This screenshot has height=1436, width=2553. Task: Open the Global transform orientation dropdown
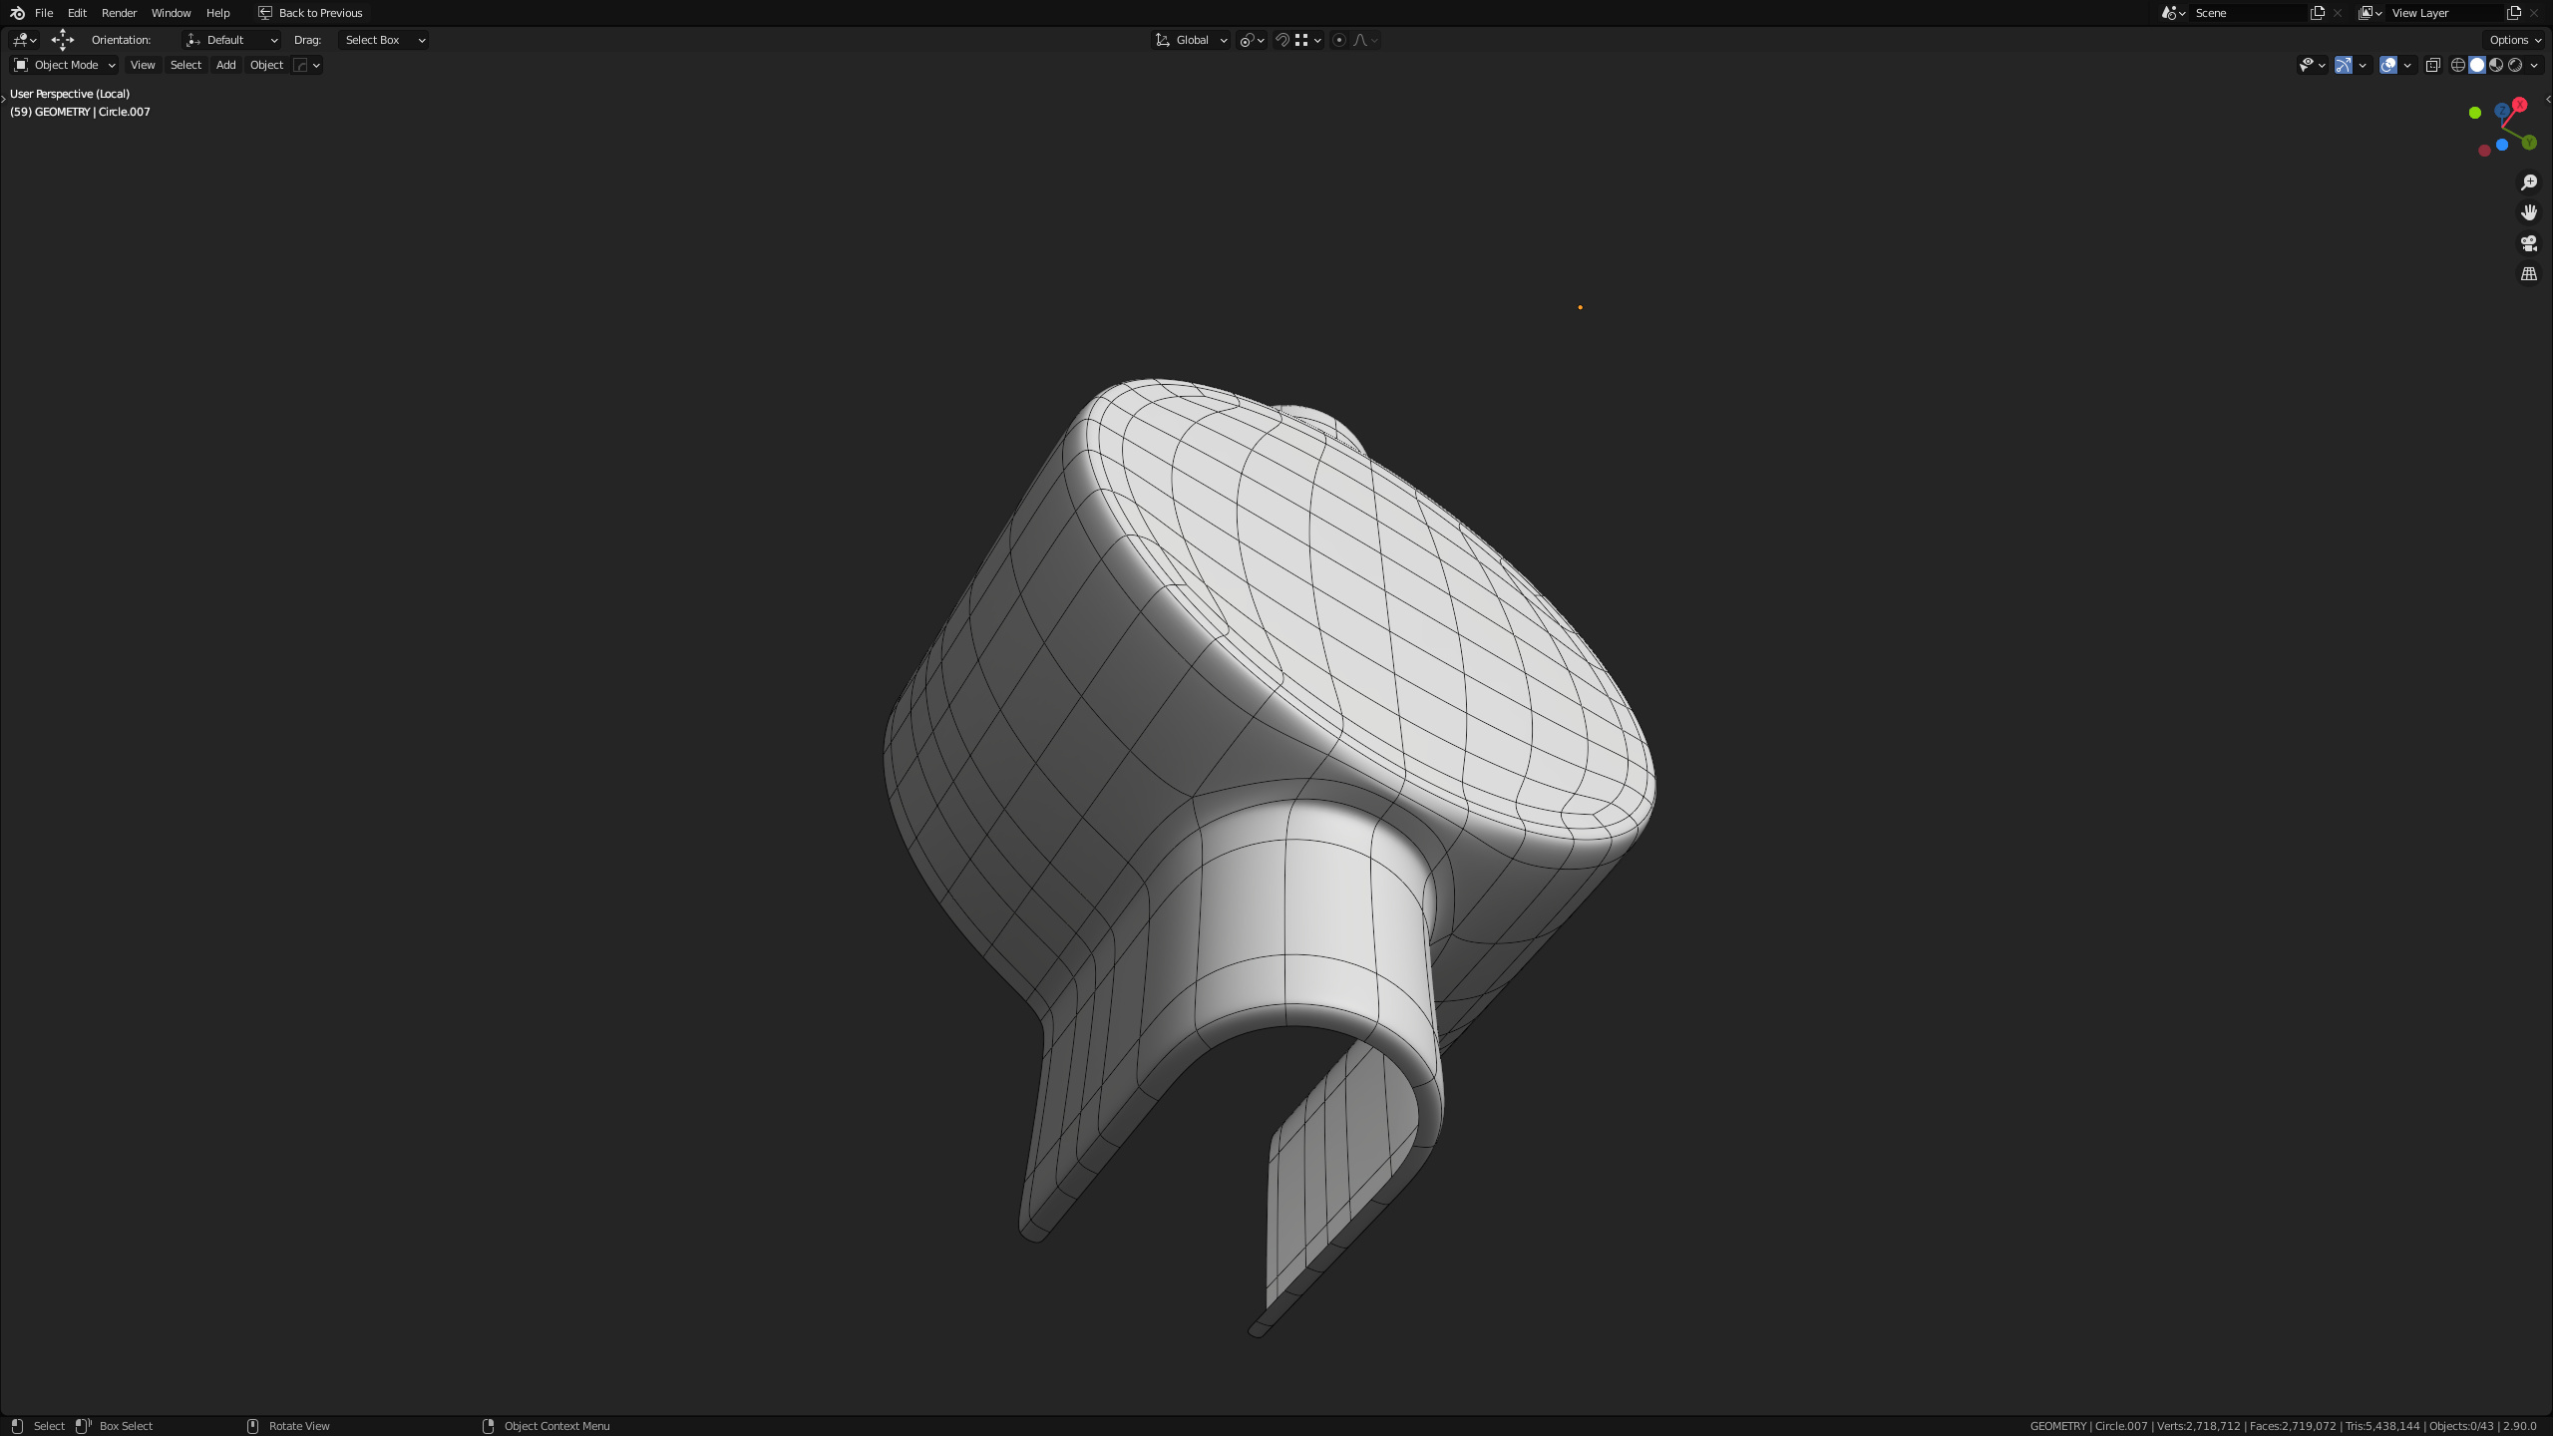1191,40
